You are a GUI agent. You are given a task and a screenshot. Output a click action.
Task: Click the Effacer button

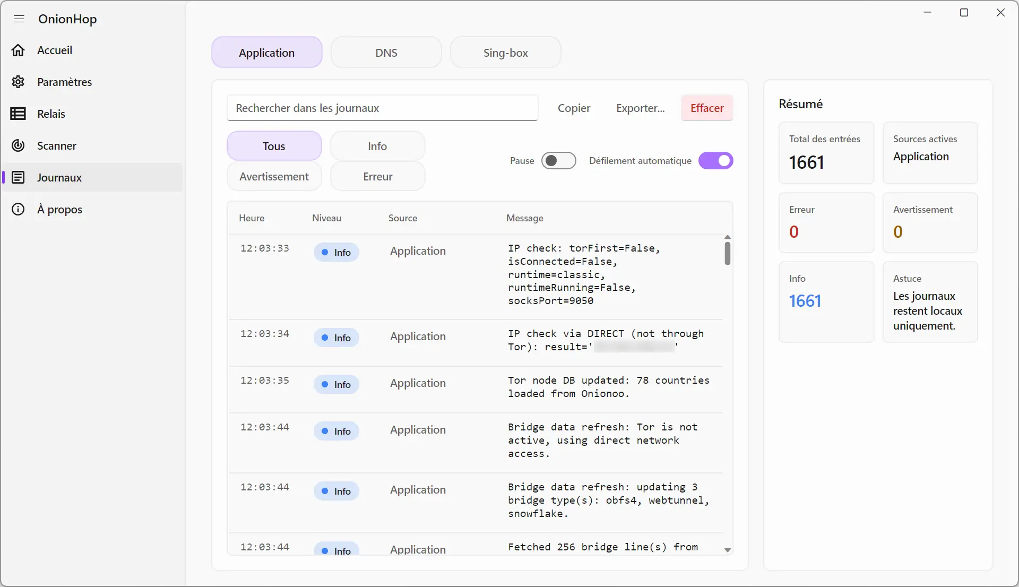click(x=707, y=108)
